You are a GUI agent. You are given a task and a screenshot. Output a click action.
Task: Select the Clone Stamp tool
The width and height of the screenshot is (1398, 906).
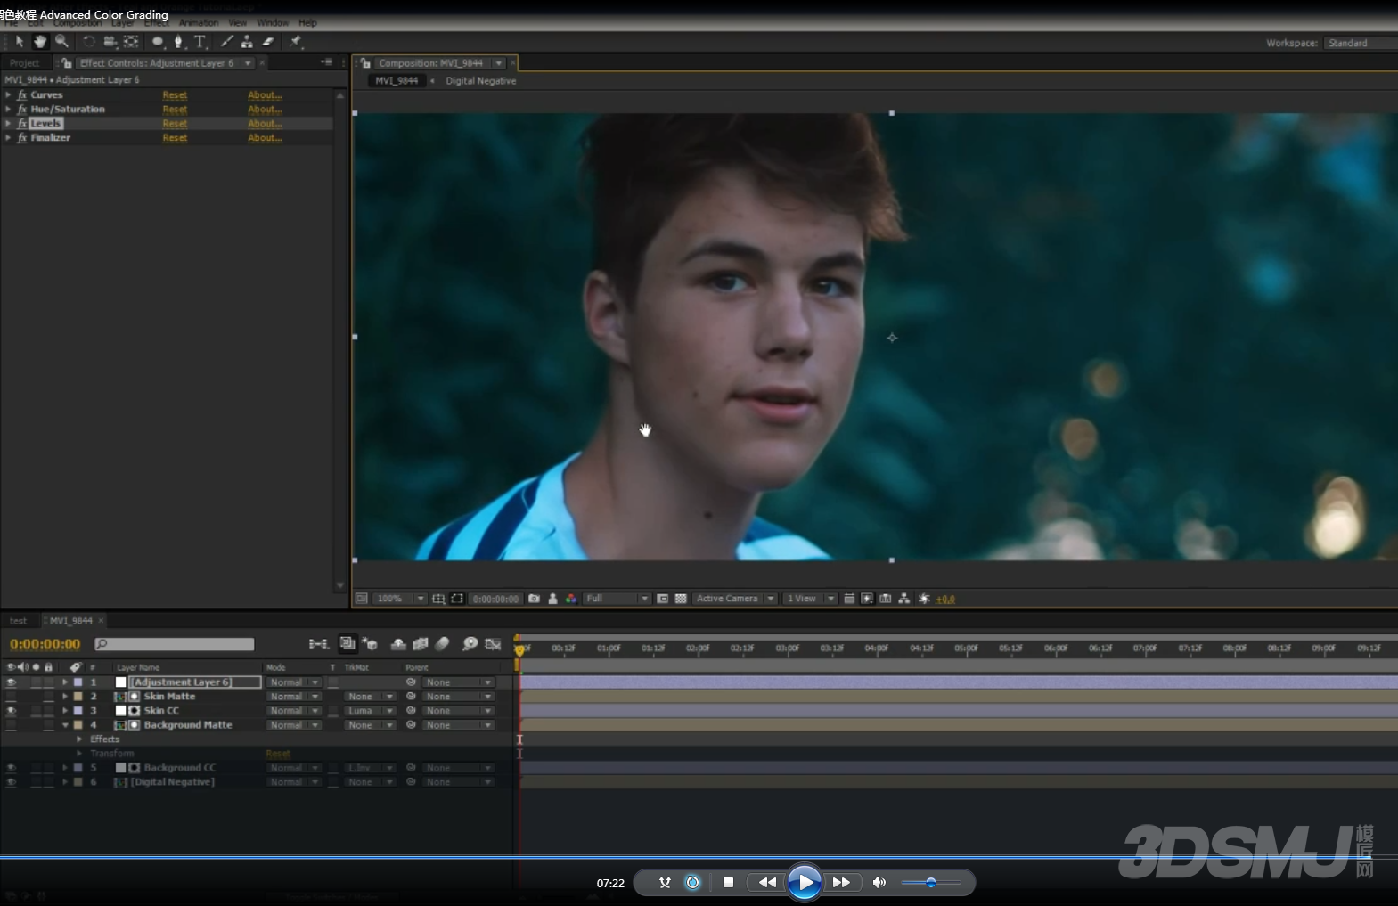pyautogui.click(x=247, y=42)
